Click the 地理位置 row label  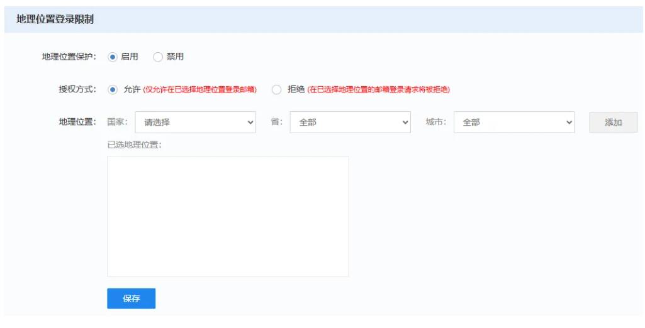(x=77, y=122)
